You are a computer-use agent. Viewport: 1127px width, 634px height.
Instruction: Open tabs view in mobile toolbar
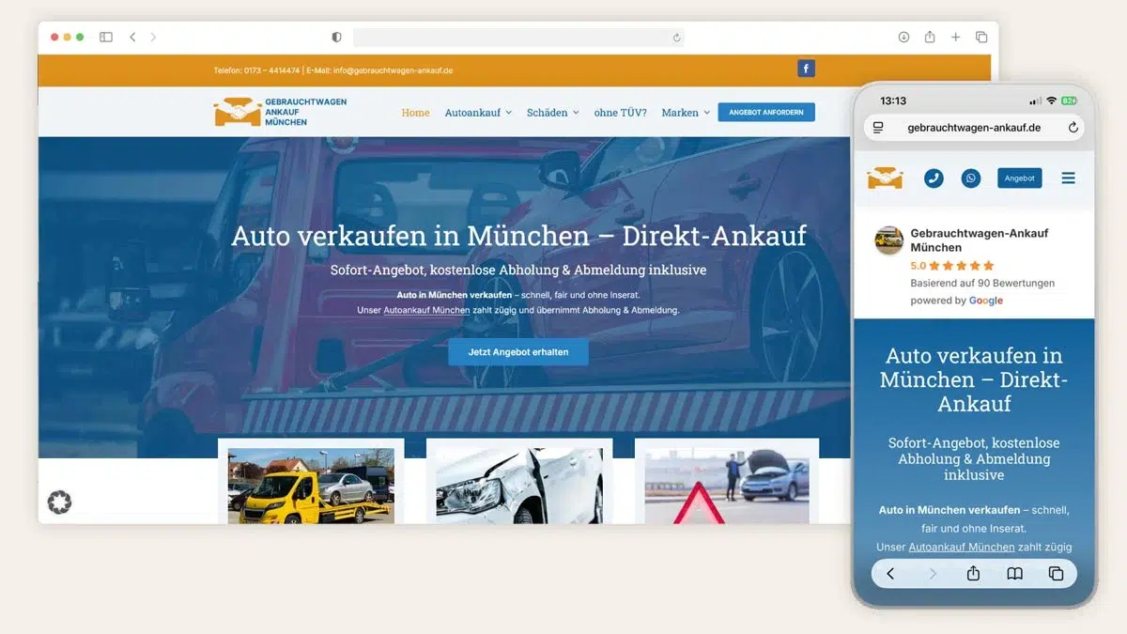[x=1056, y=573]
